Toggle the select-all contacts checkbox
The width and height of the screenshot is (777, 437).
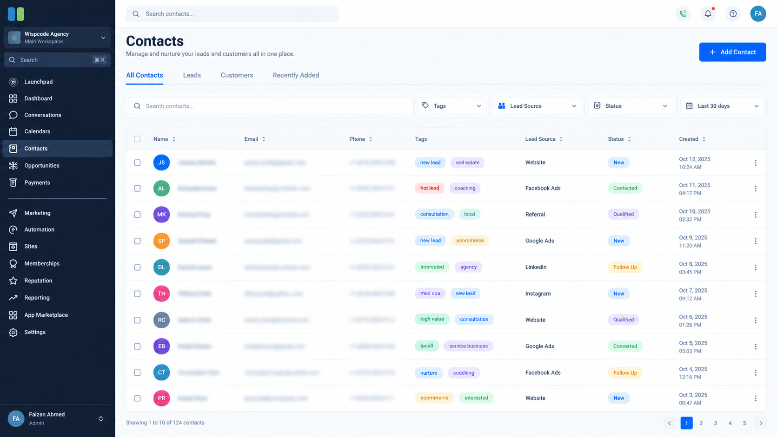(x=137, y=139)
